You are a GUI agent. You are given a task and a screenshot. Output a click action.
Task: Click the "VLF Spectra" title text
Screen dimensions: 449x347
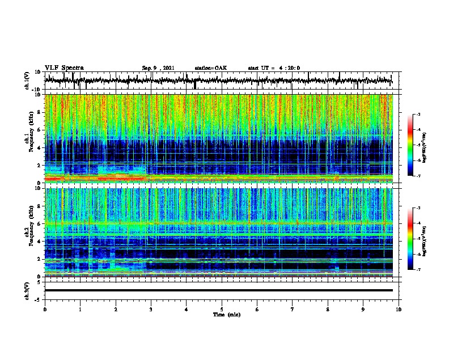tap(64, 68)
